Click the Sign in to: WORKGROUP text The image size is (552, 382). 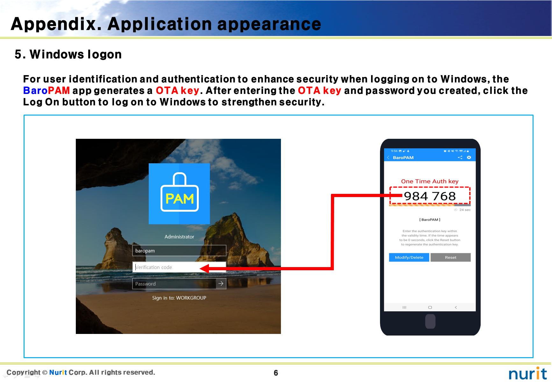179,298
